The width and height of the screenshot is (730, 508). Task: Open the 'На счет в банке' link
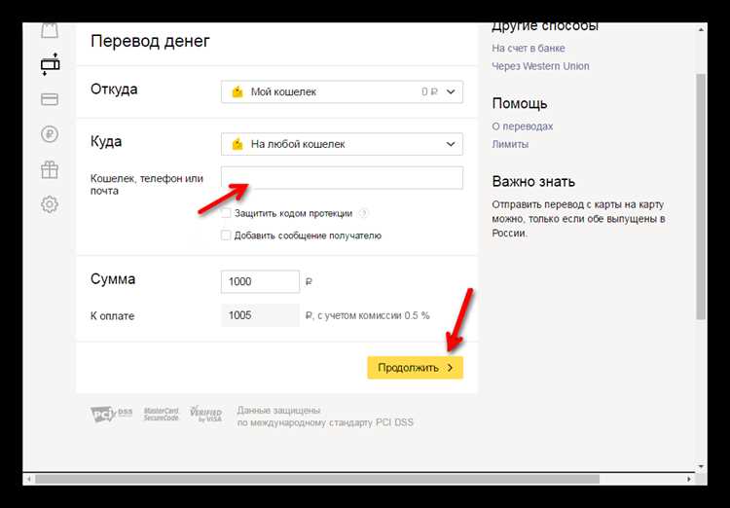pyautogui.click(x=528, y=48)
